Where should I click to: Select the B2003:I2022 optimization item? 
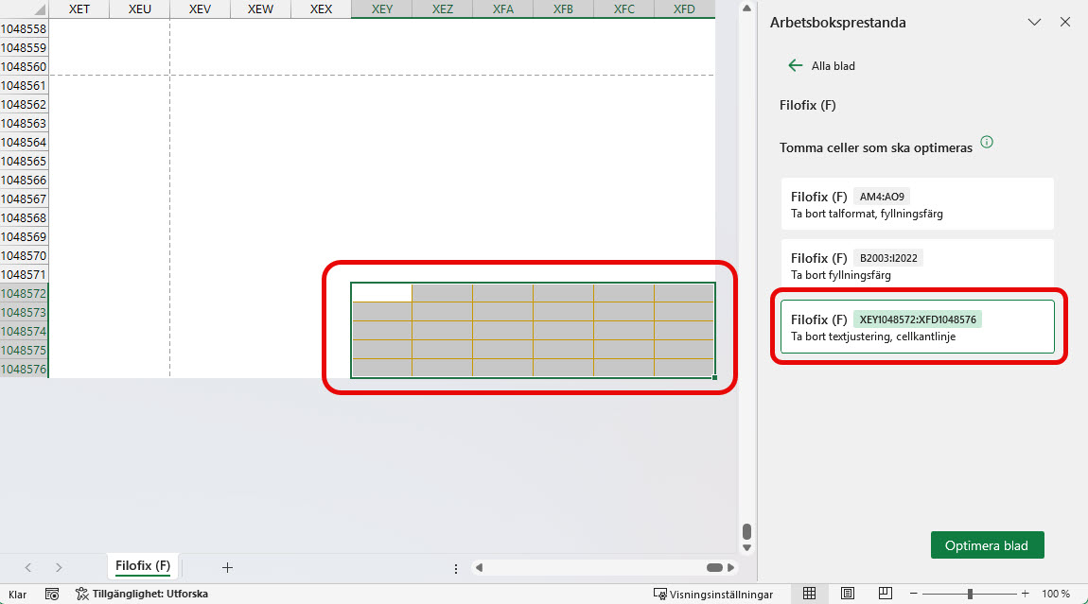coord(917,266)
